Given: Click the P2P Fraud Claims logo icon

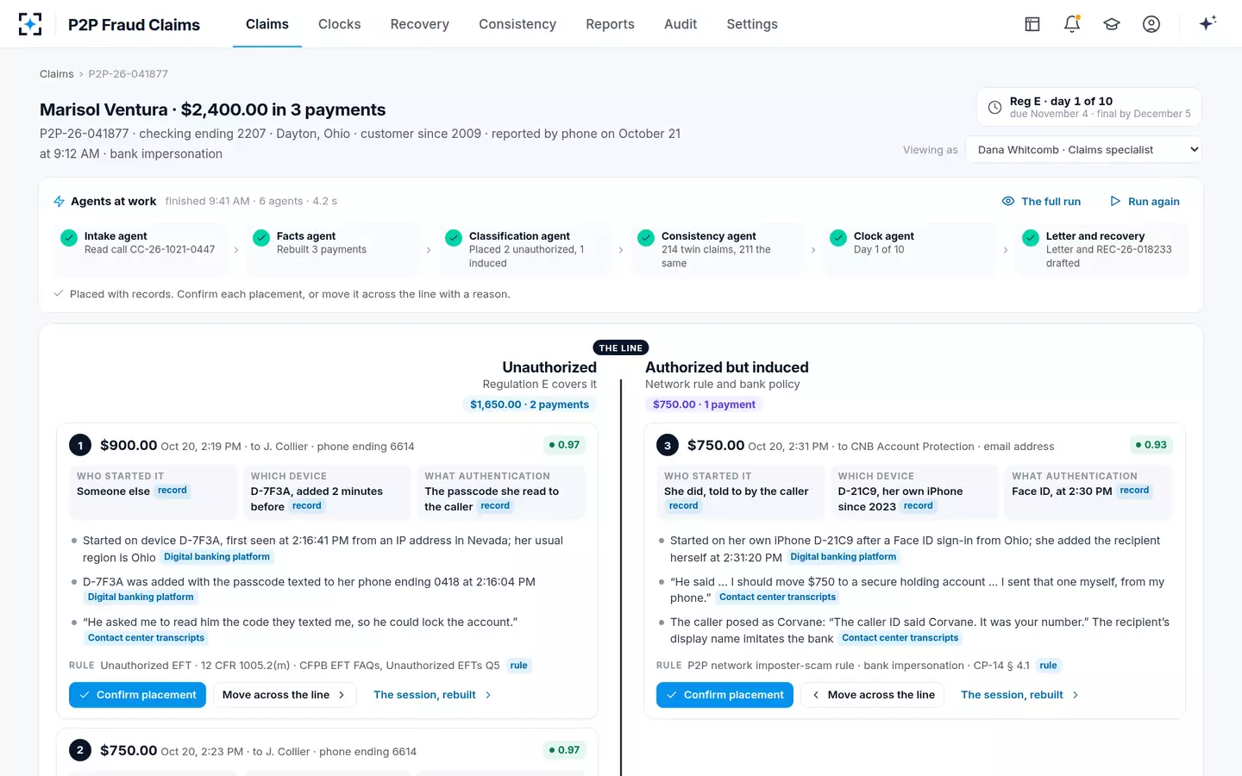Looking at the screenshot, I should [x=30, y=24].
